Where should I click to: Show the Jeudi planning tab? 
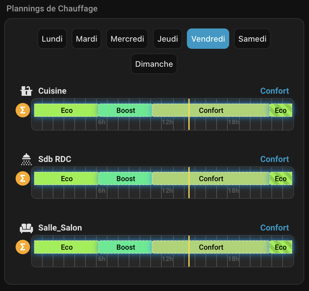click(x=168, y=39)
